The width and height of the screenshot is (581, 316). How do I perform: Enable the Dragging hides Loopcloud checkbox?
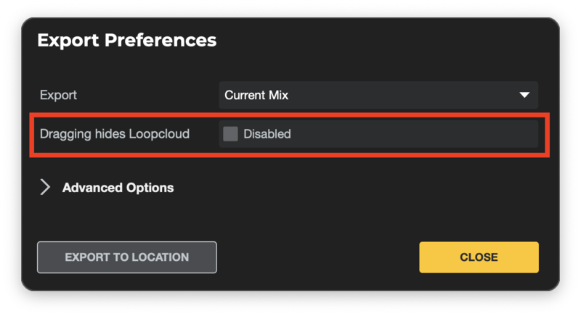tap(230, 134)
